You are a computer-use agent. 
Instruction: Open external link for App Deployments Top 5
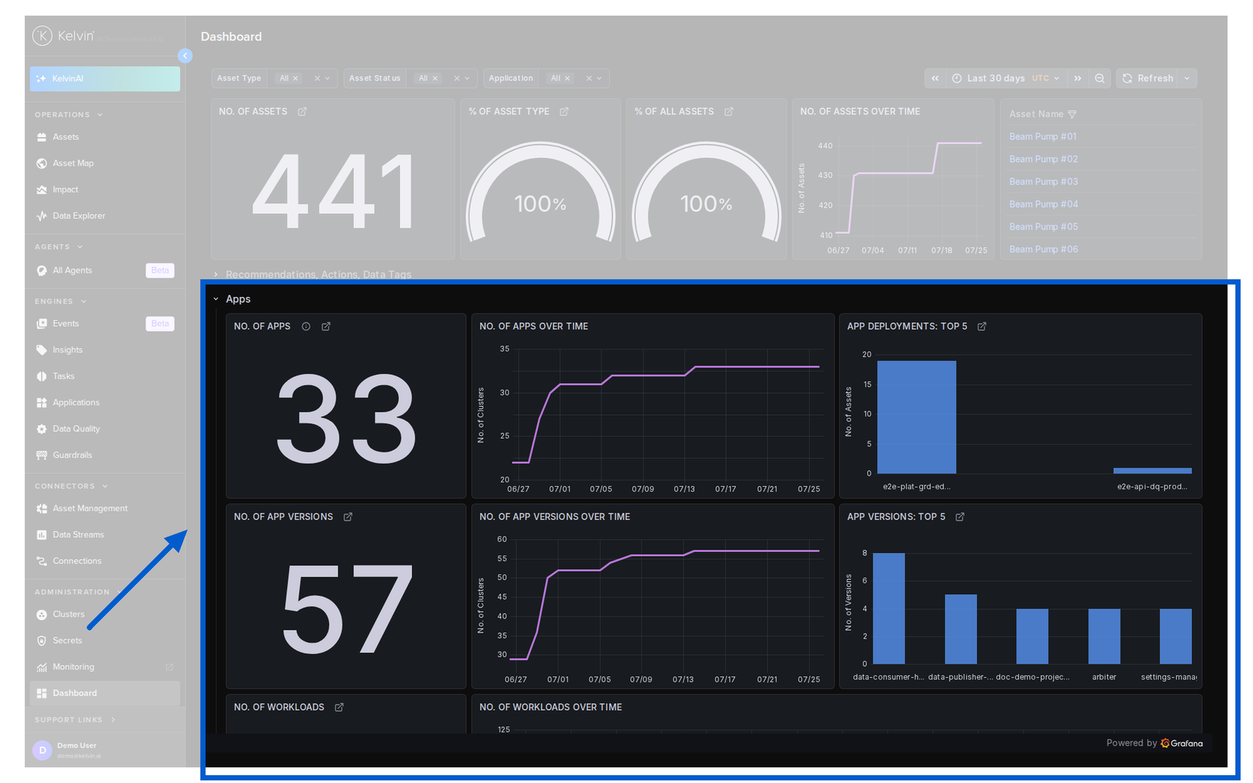[982, 326]
